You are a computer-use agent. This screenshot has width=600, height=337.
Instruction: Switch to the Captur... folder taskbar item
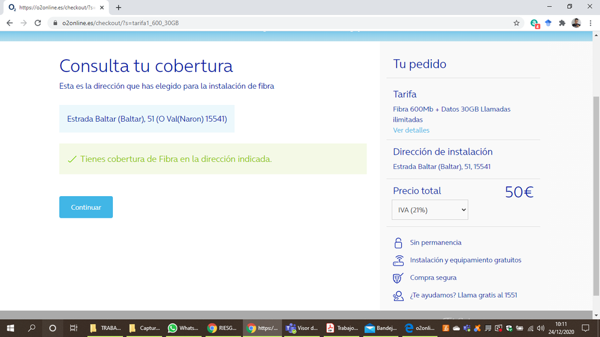pyautogui.click(x=144, y=328)
